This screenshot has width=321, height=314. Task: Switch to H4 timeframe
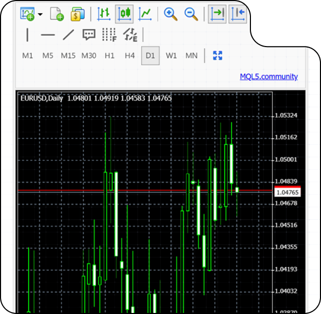[130, 55]
